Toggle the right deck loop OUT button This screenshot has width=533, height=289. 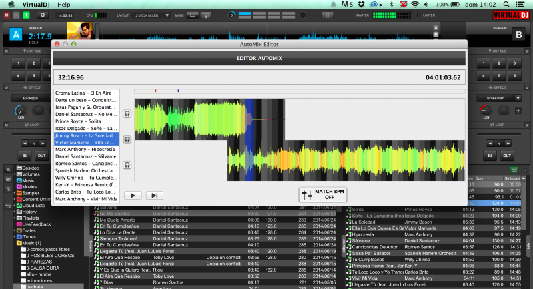coord(507,156)
